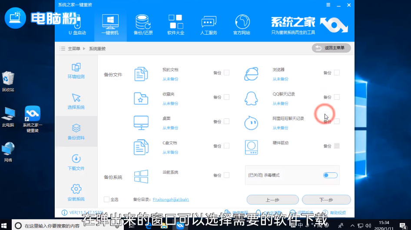Click the 系统重装 breadcrumb text

click(97, 49)
